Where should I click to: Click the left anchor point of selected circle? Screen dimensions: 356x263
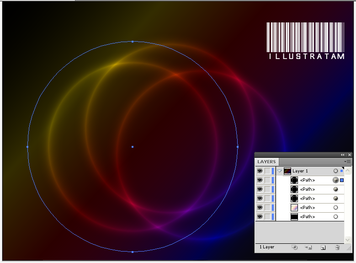[x=27, y=147]
